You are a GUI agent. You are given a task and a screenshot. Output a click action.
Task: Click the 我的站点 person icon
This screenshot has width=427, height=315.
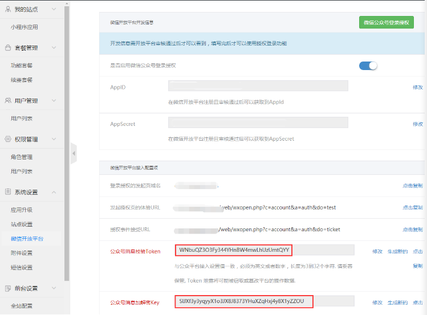pyautogui.click(x=8, y=9)
